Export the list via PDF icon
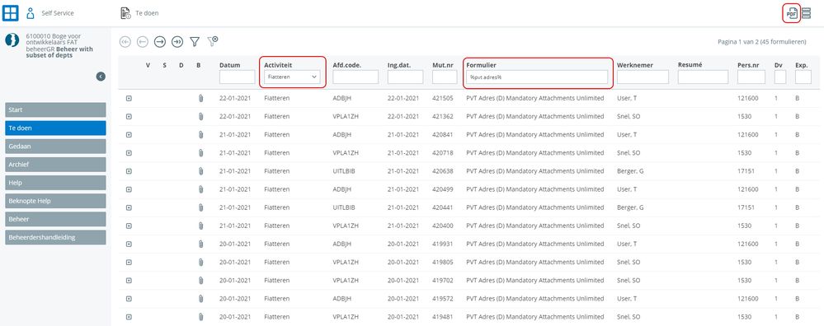This screenshot has height=326, width=824. 791,14
